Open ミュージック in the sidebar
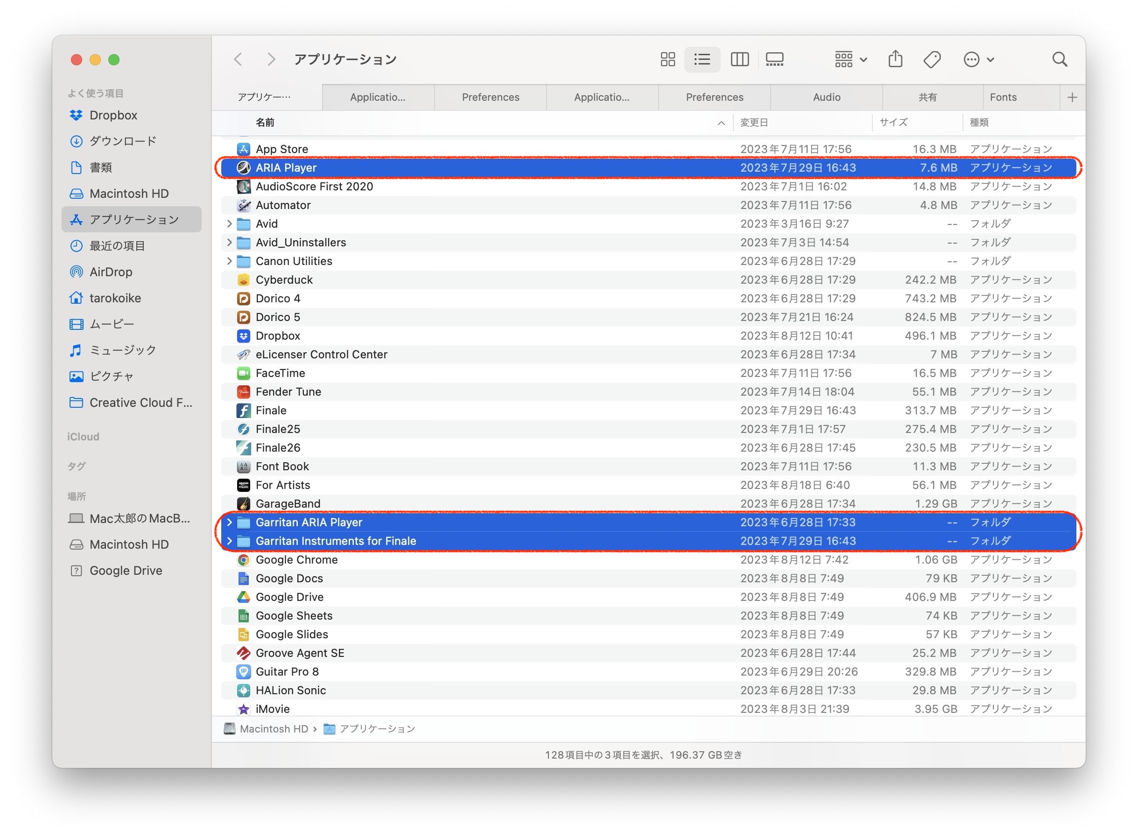 [131, 350]
